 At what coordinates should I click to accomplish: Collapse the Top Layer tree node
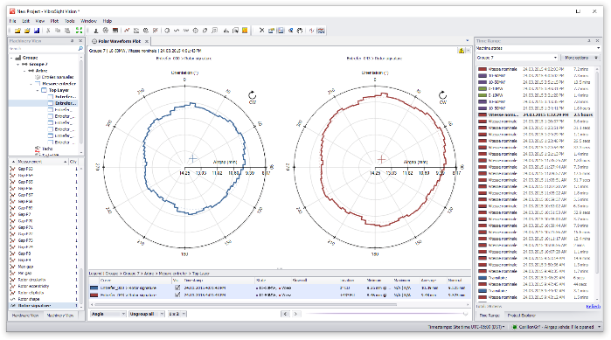click(38, 90)
